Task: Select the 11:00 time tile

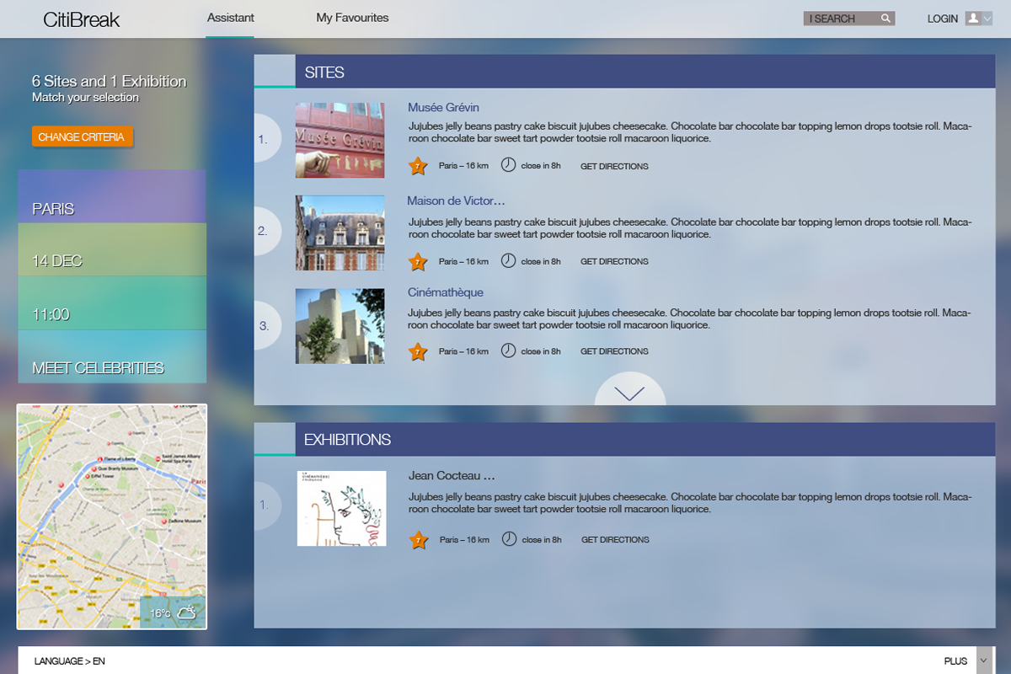Action: coord(112,302)
